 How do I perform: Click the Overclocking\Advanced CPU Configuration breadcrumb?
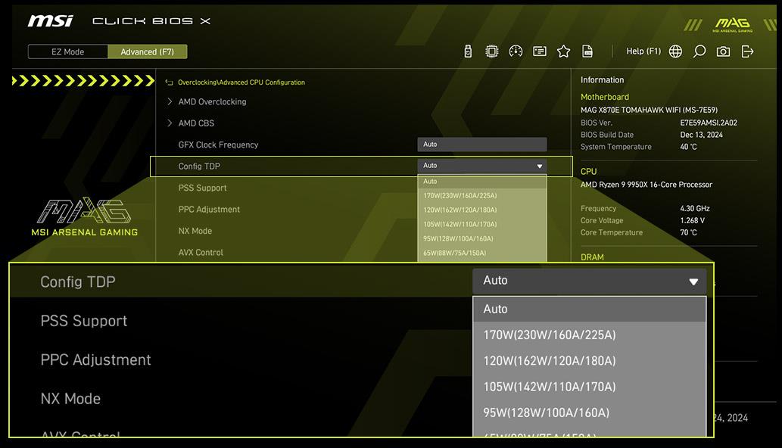241,82
